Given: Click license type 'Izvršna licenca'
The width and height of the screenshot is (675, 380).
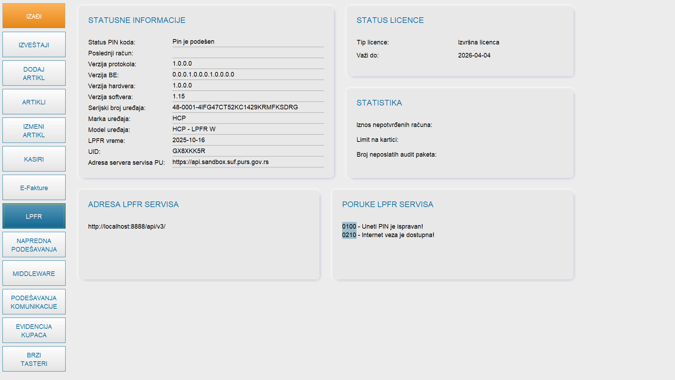Looking at the screenshot, I should coord(479,42).
